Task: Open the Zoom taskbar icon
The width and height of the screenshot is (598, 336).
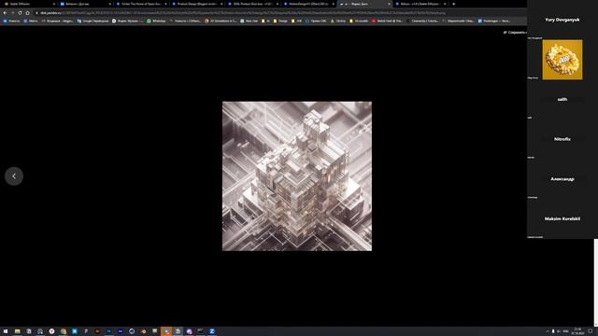Action: (x=212, y=331)
